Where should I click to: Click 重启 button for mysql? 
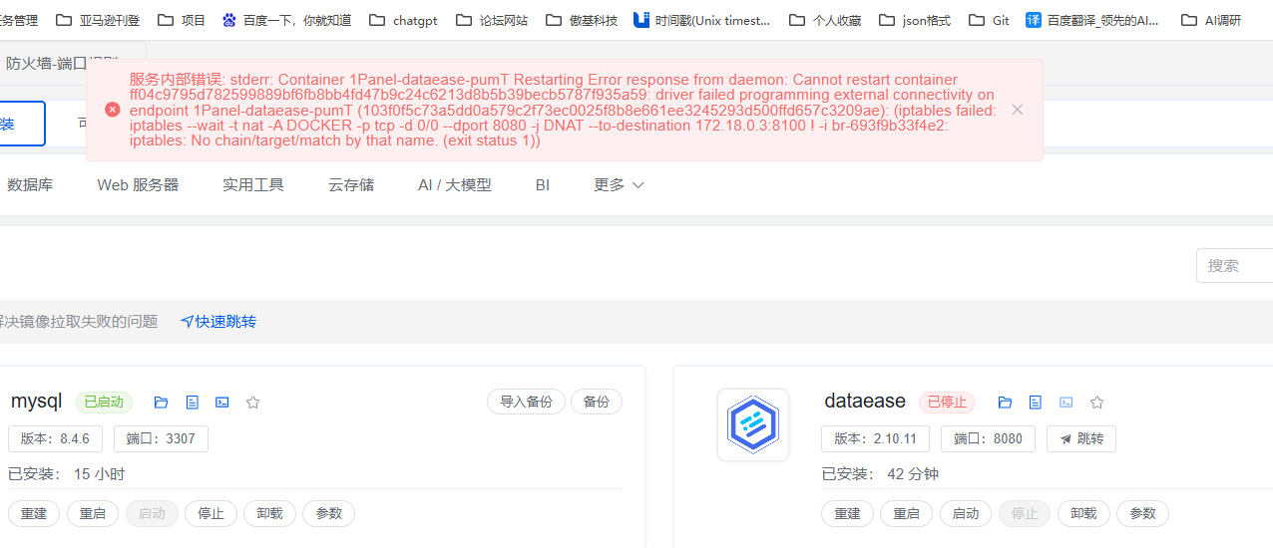click(x=93, y=513)
